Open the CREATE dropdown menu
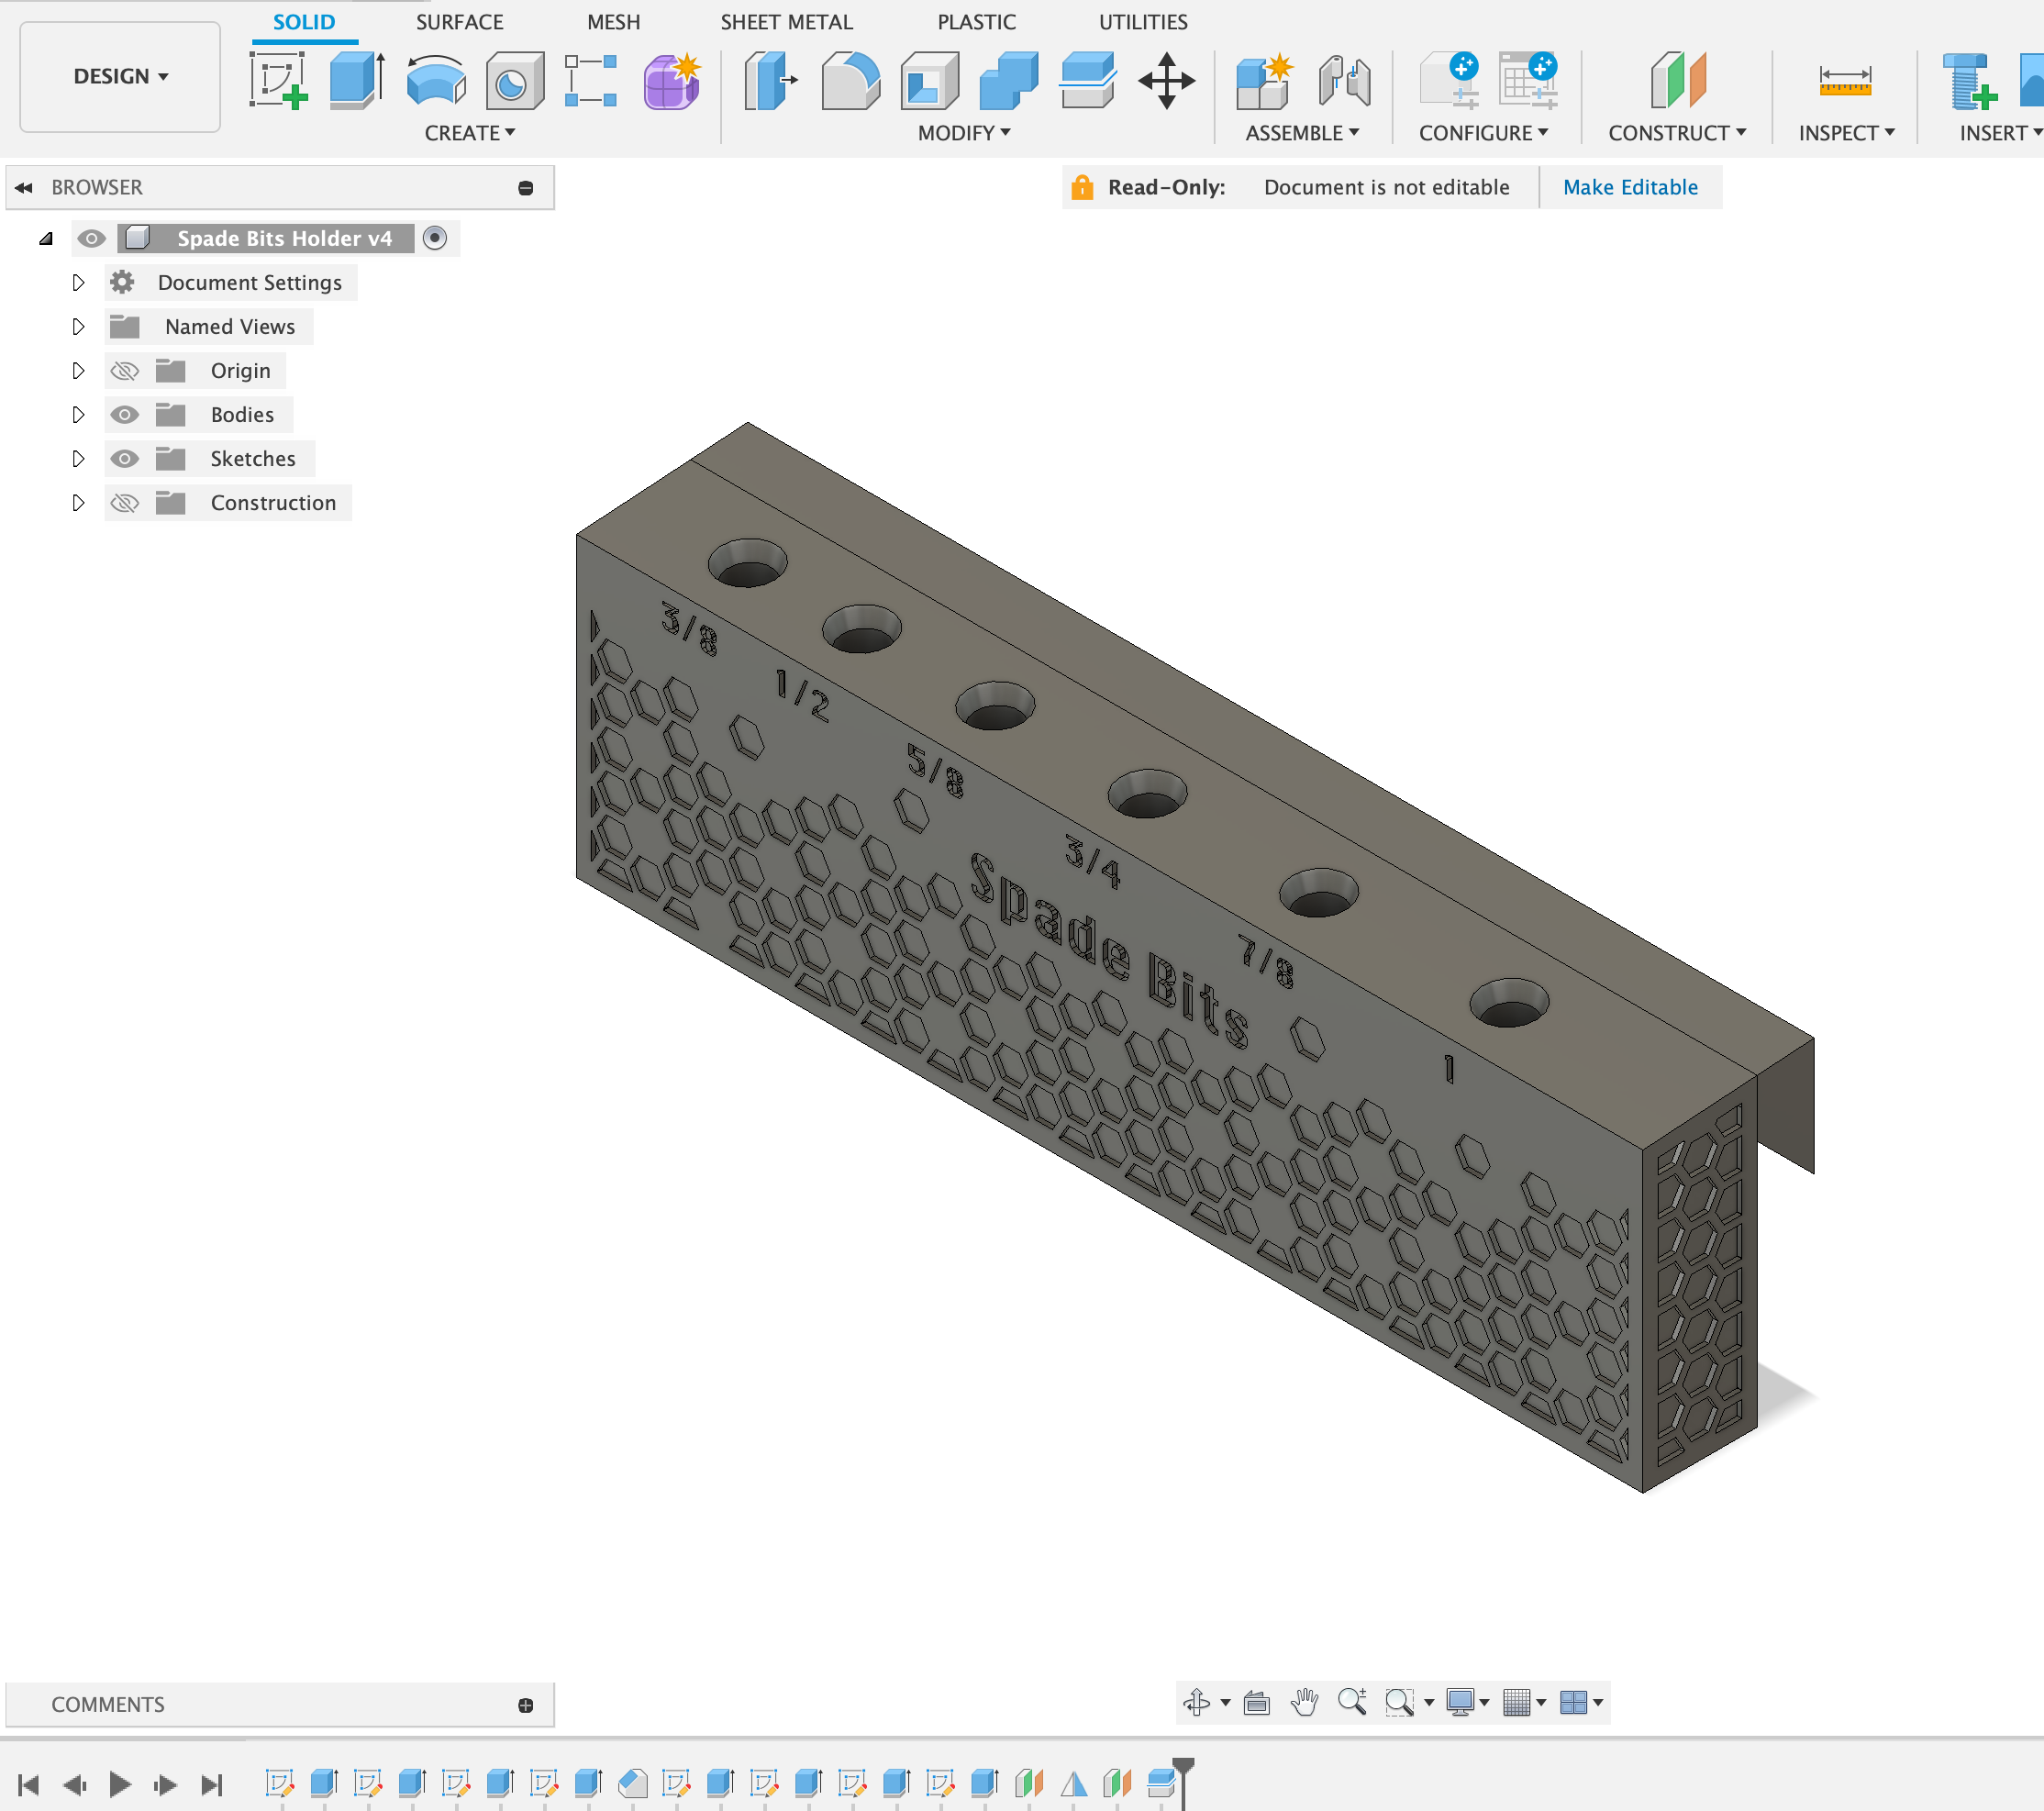Viewport: 2044px width, 1811px height. 469,133
